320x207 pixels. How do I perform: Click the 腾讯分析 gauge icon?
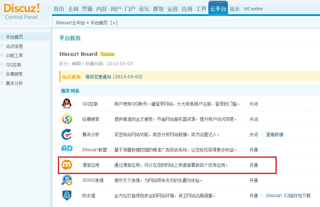(67, 134)
